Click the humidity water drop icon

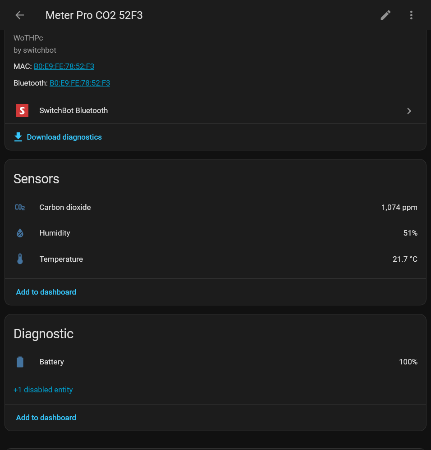point(20,233)
